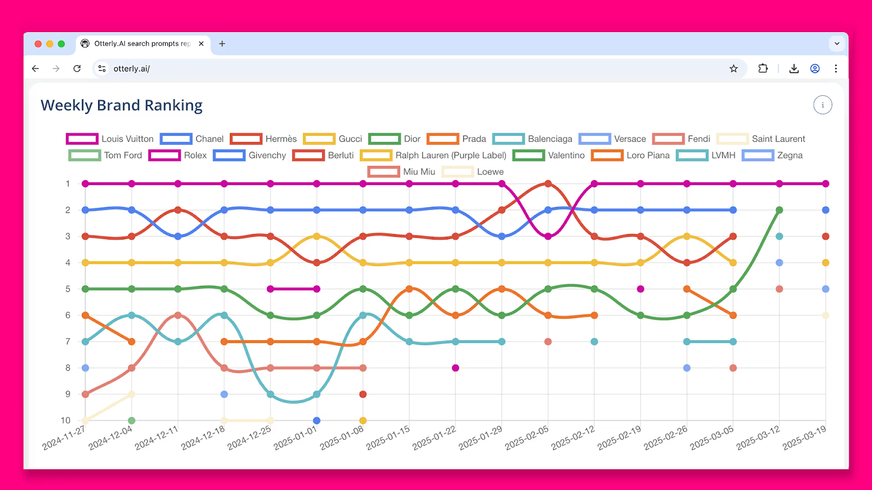Image resolution: width=872 pixels, height=490 pixels.
Task: Hide the Loewe series via legend
Action: [x=473, y=171]
